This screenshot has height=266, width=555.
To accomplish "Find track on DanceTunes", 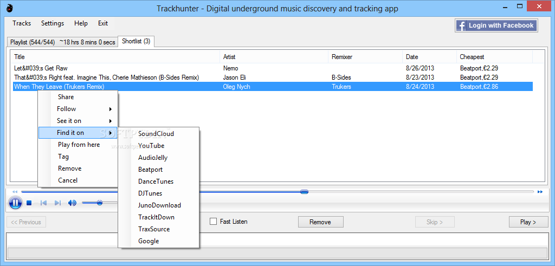I will coord(159,181).
